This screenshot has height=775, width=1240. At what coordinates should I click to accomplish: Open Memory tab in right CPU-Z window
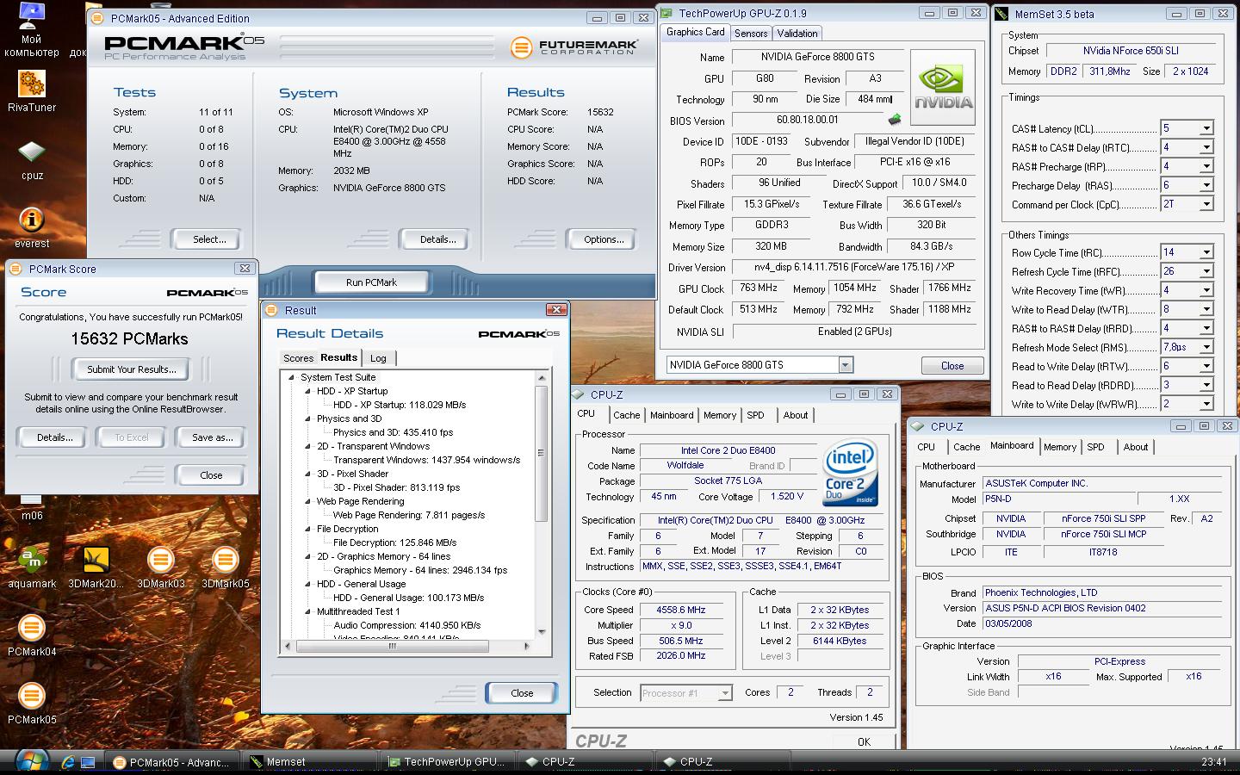click(1059, 447)
